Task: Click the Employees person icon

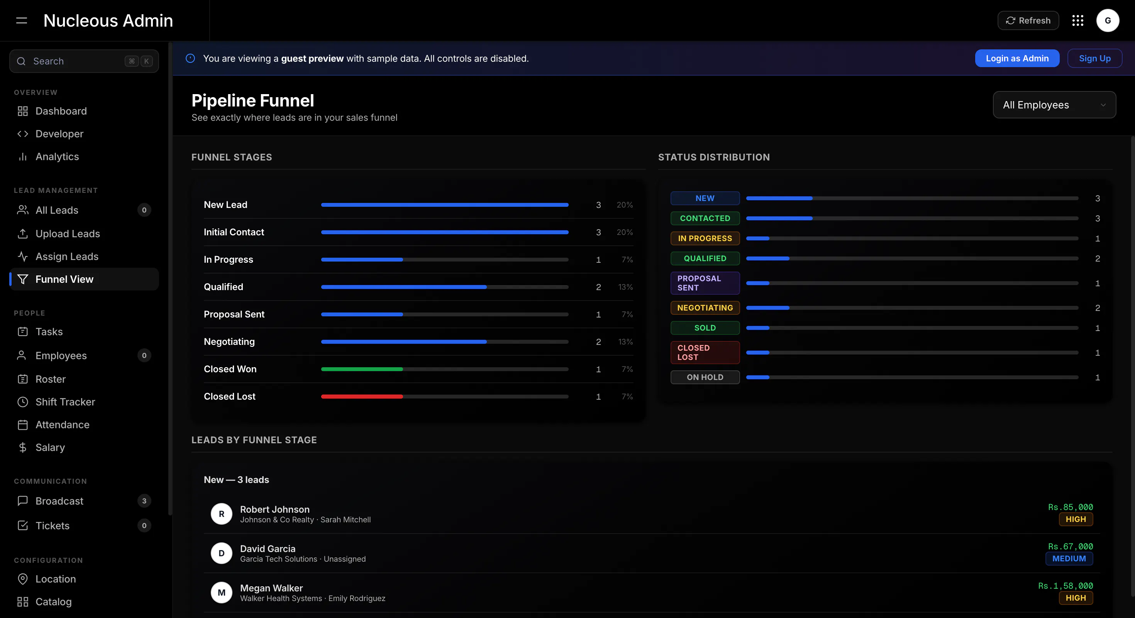Action: point(21,355)
